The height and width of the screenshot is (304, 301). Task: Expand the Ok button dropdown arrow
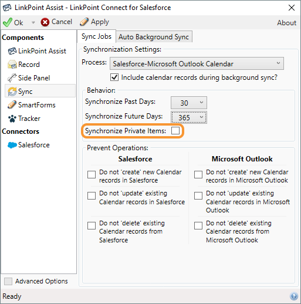click(33, 22)
